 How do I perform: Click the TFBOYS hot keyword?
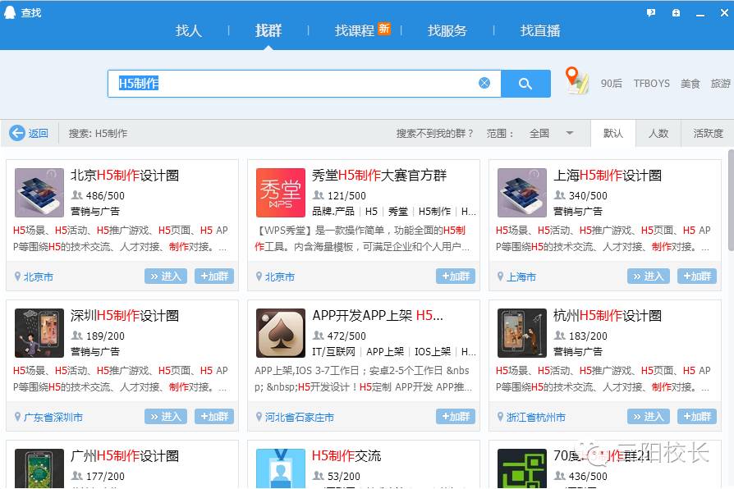pos(651,84)
